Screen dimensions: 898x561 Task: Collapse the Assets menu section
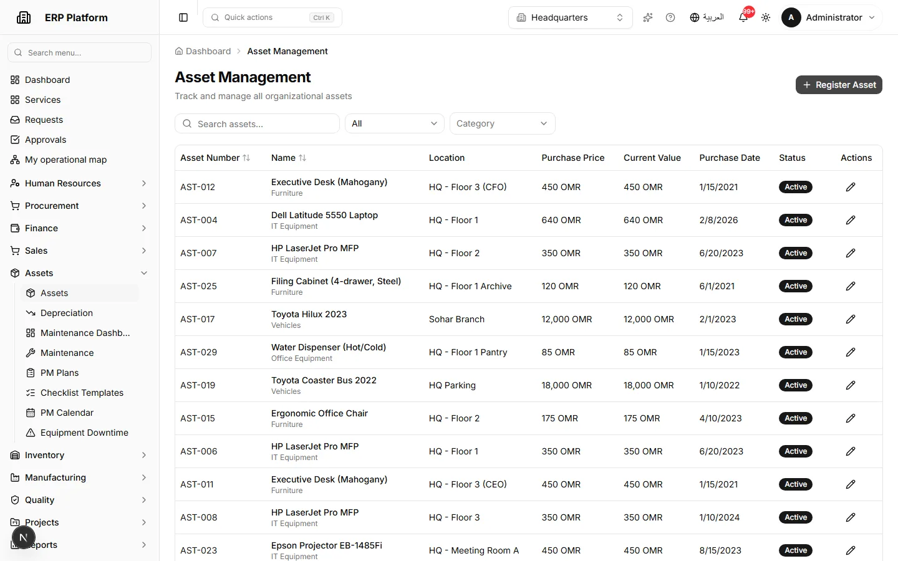(x=79, y=273)
